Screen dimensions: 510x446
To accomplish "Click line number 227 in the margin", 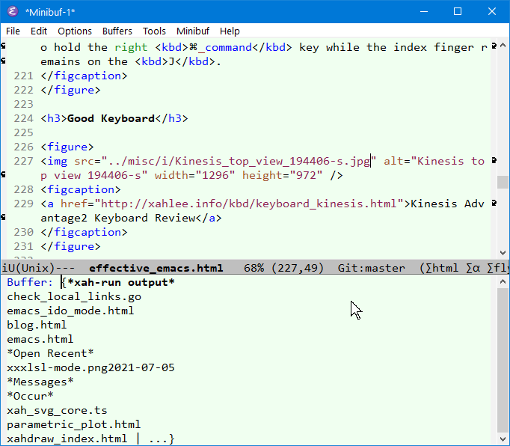I will pos(23,161).
